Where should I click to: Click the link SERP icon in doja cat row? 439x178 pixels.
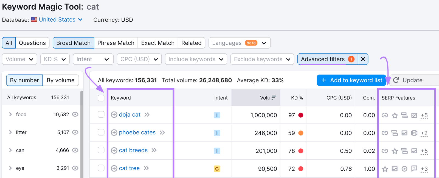[385, 115]
